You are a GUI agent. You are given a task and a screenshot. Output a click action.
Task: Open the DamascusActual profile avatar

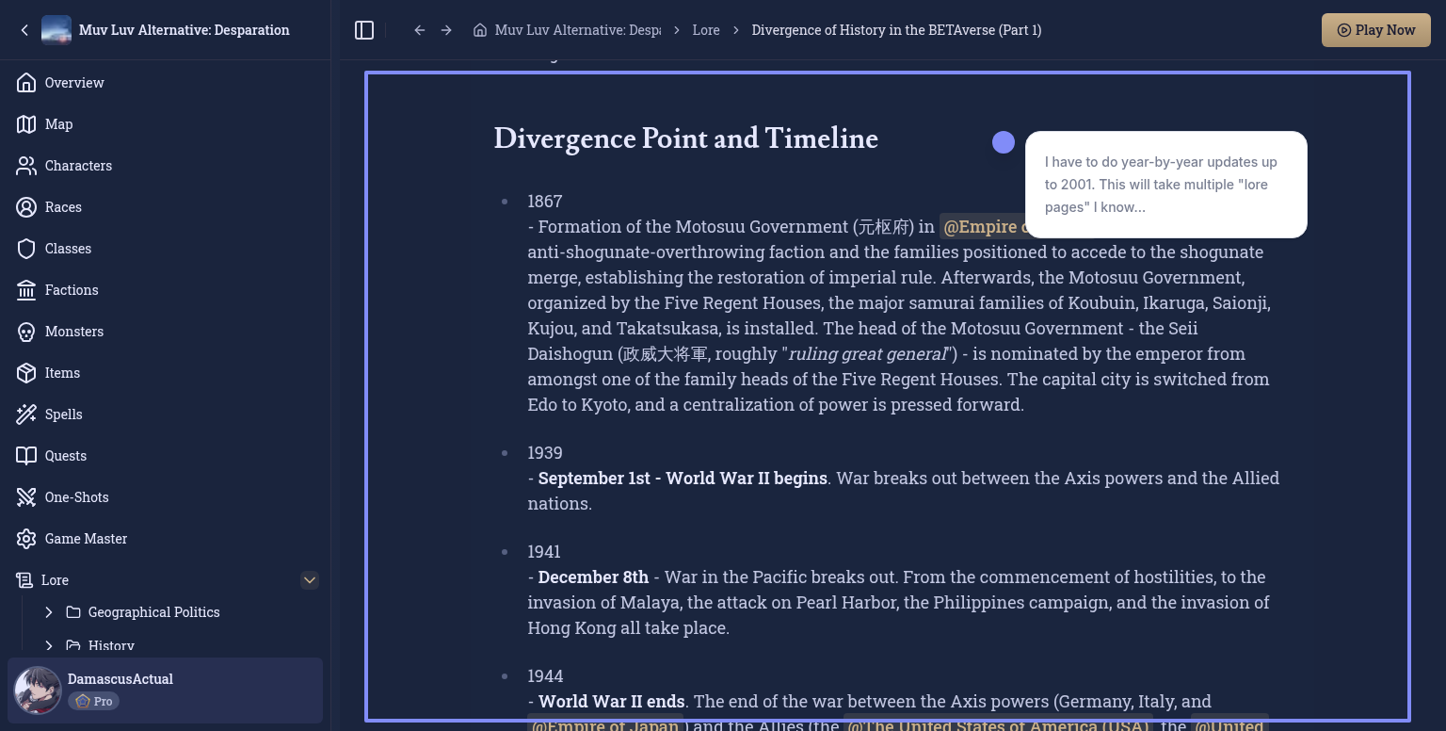(x=39, y=690)
